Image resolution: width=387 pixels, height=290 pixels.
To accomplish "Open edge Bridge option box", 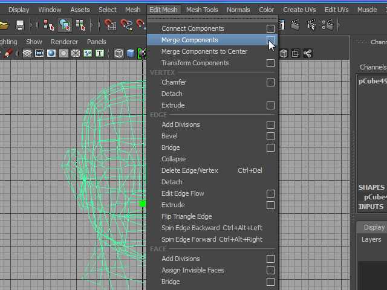I will [x=270, y=147].
